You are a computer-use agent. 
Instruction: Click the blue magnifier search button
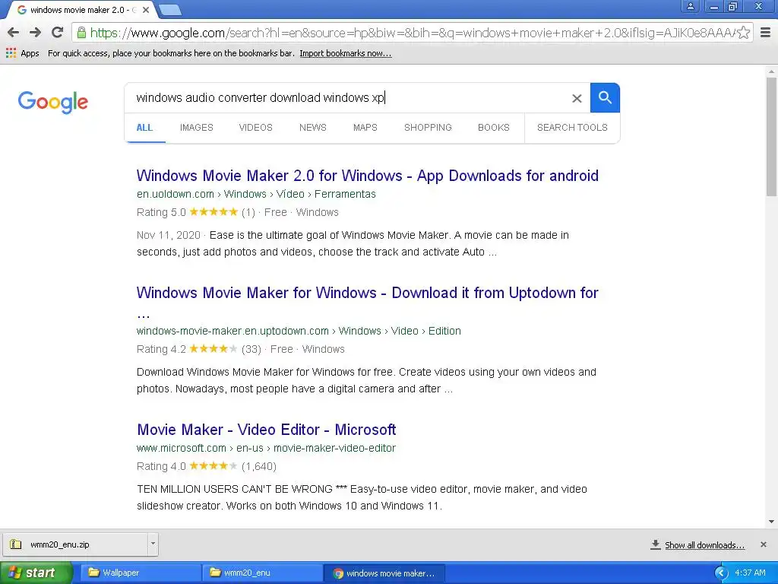point(605,98)
